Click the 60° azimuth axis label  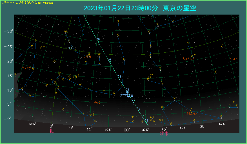(202, 126)
